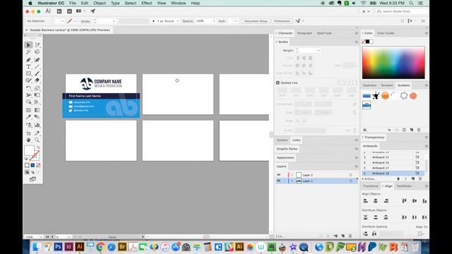Open Symbol Libraries menu icon
The width and height of the screenshot is (452, 254).
pyautogui.click(x=365, y=130)
